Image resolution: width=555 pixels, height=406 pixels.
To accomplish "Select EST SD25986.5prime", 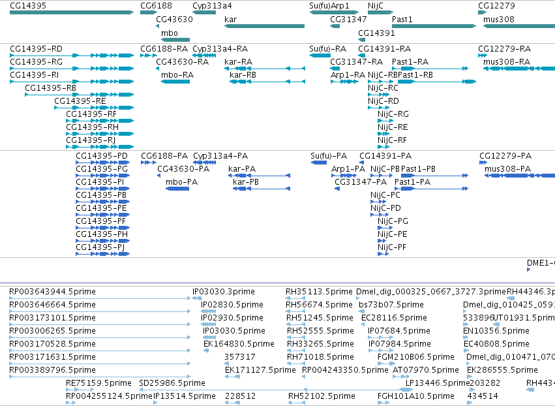I will click(x=277, y=390).
